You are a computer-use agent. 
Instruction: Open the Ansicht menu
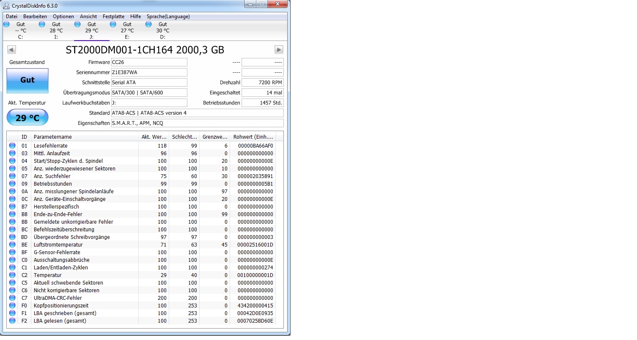pos(88,16)
